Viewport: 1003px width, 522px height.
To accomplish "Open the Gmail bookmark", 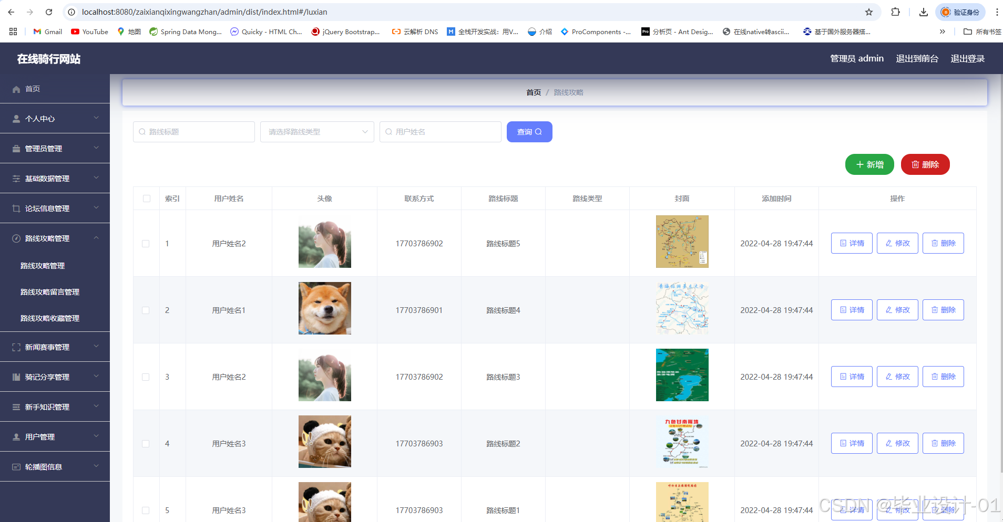I will tap(48, 32).
